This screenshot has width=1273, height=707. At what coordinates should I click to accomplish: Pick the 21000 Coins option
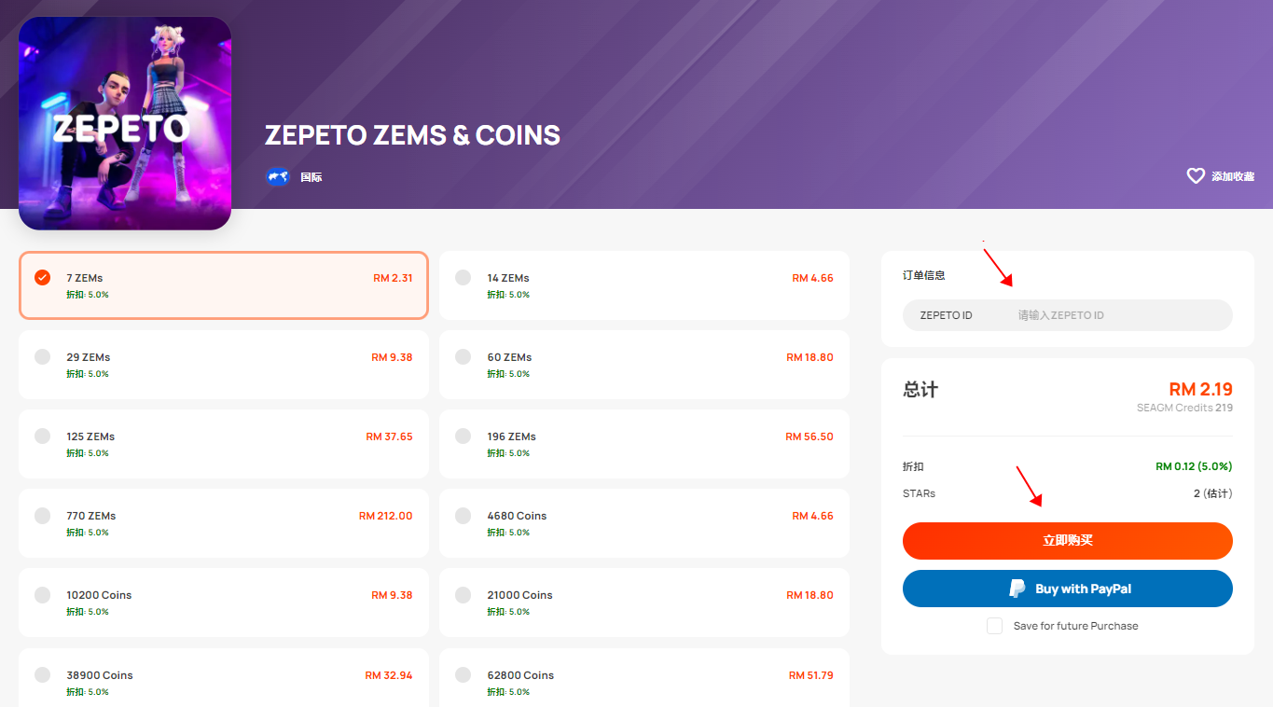644,603
